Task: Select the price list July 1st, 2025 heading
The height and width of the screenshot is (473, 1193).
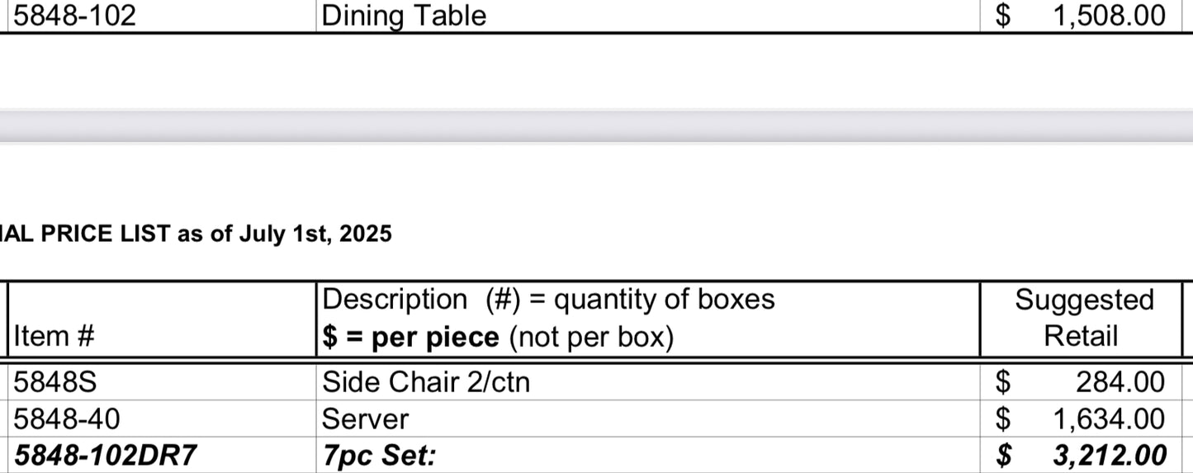Action: (x=196, y=234)
